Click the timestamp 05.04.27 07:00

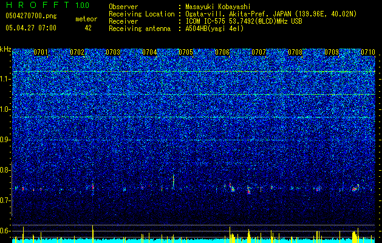pos(31,28)
